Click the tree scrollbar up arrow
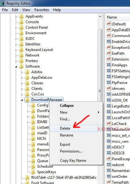 pyautogui.click(x=100, y=16)
